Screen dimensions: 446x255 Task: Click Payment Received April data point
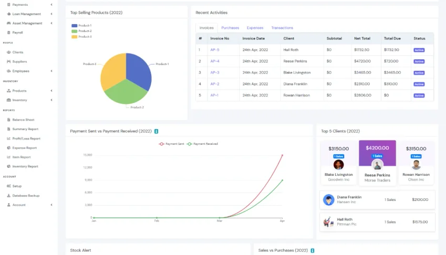[x=282, y=180]
